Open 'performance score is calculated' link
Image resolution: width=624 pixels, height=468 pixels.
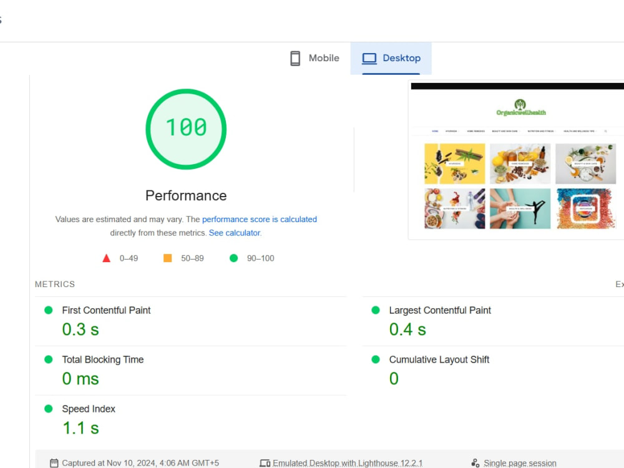pyautogui.click(x=260, y=219)
